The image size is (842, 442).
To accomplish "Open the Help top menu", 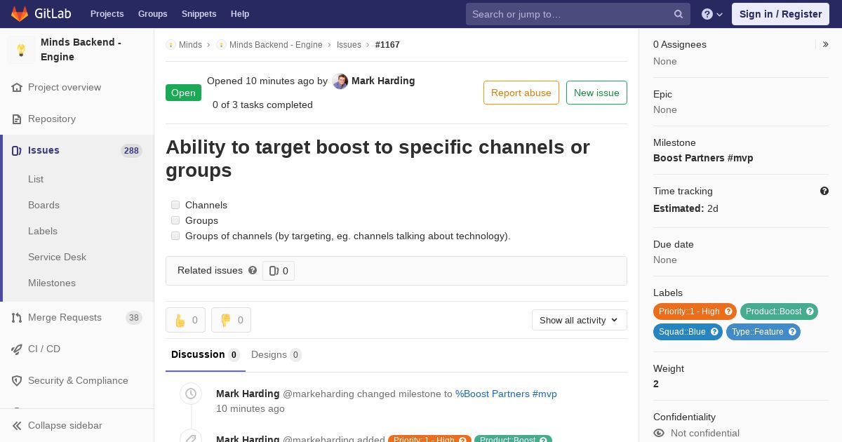I will tap(240, 14).
